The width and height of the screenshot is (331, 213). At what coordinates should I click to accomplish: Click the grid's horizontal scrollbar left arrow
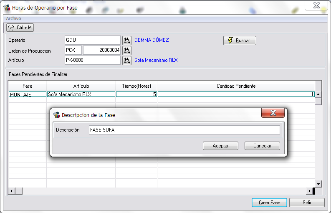tap(12, 191)
